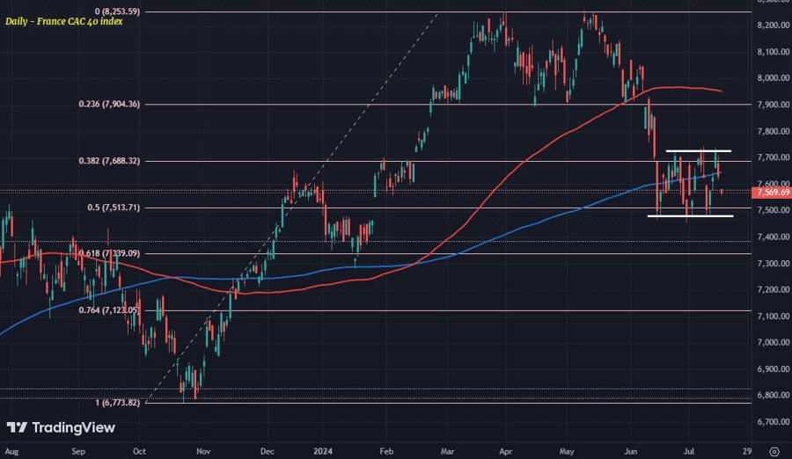The image size is (792, 459).
Task: Click the 2024 label on time axis
Action: coord(323,451)
